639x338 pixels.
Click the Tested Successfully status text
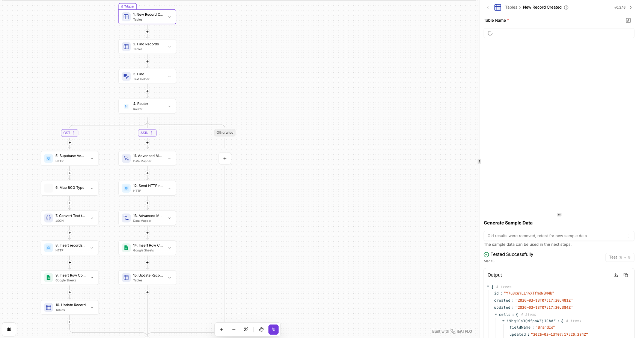512,254
